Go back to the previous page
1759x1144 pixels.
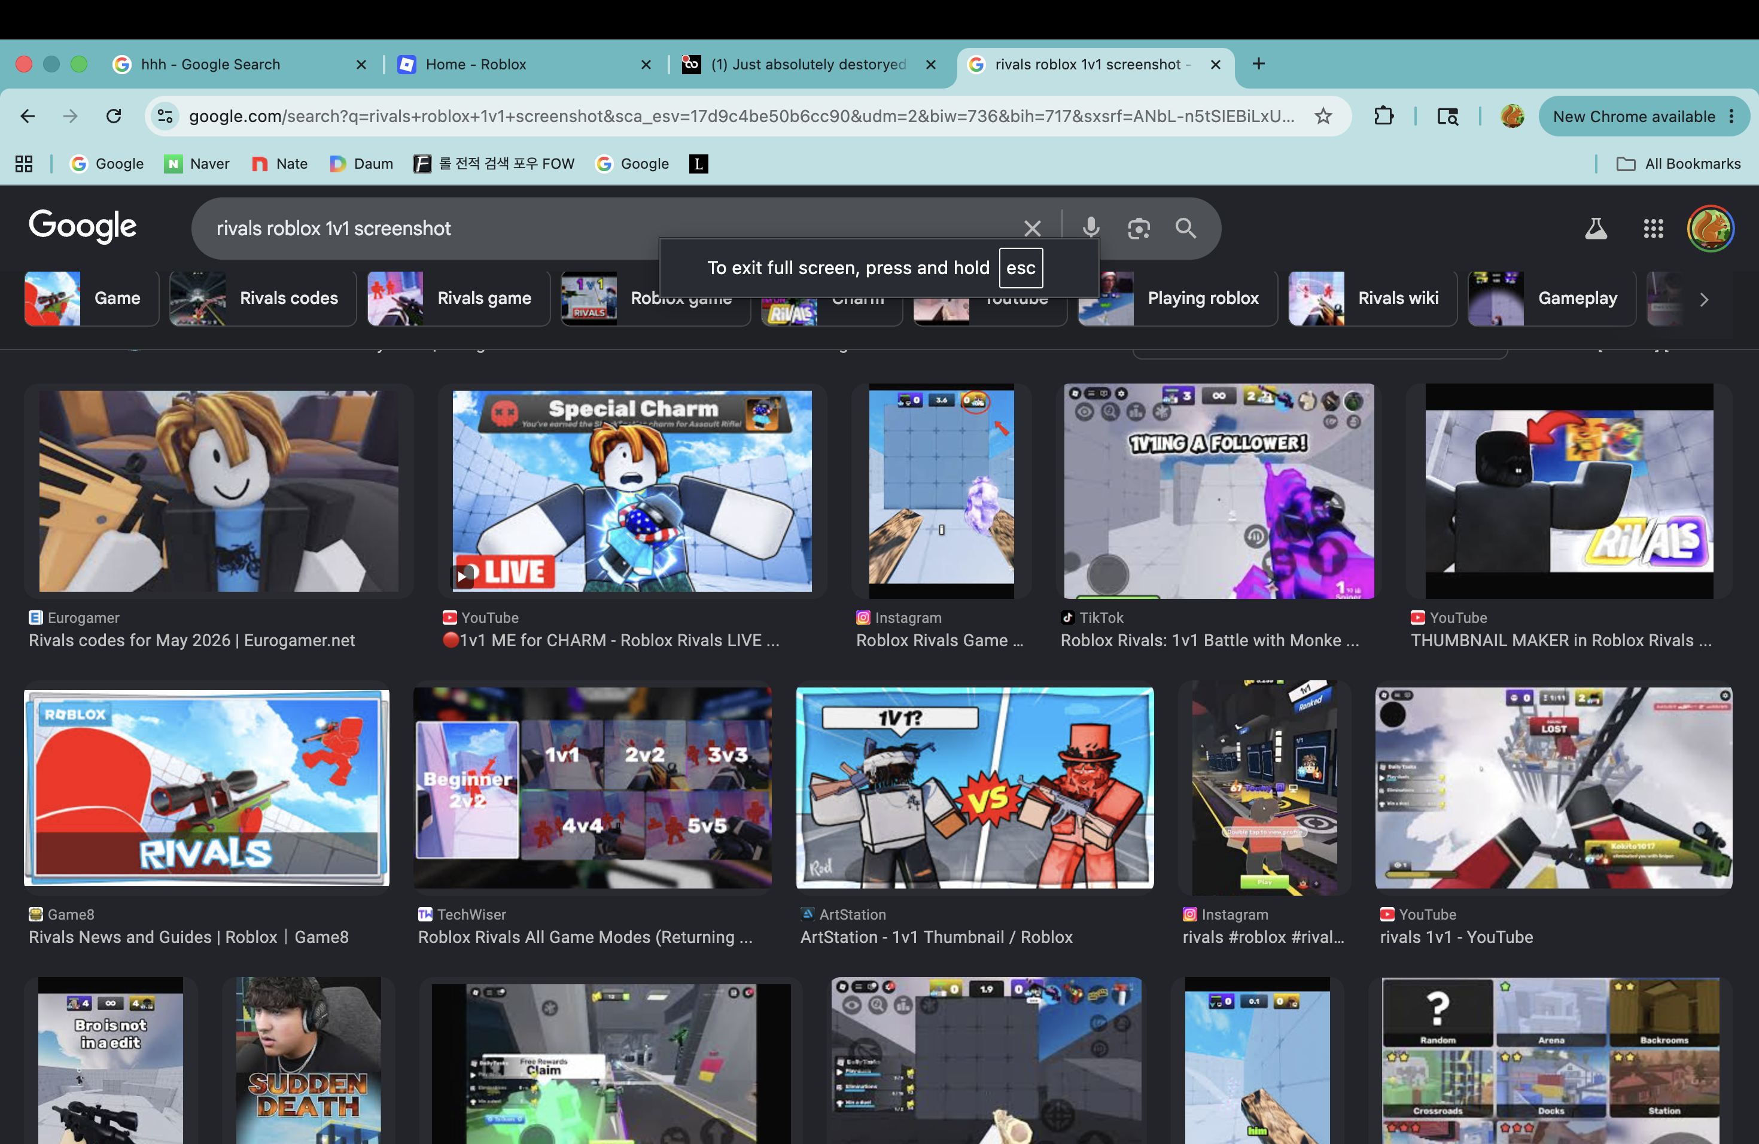tap(28, 116)
